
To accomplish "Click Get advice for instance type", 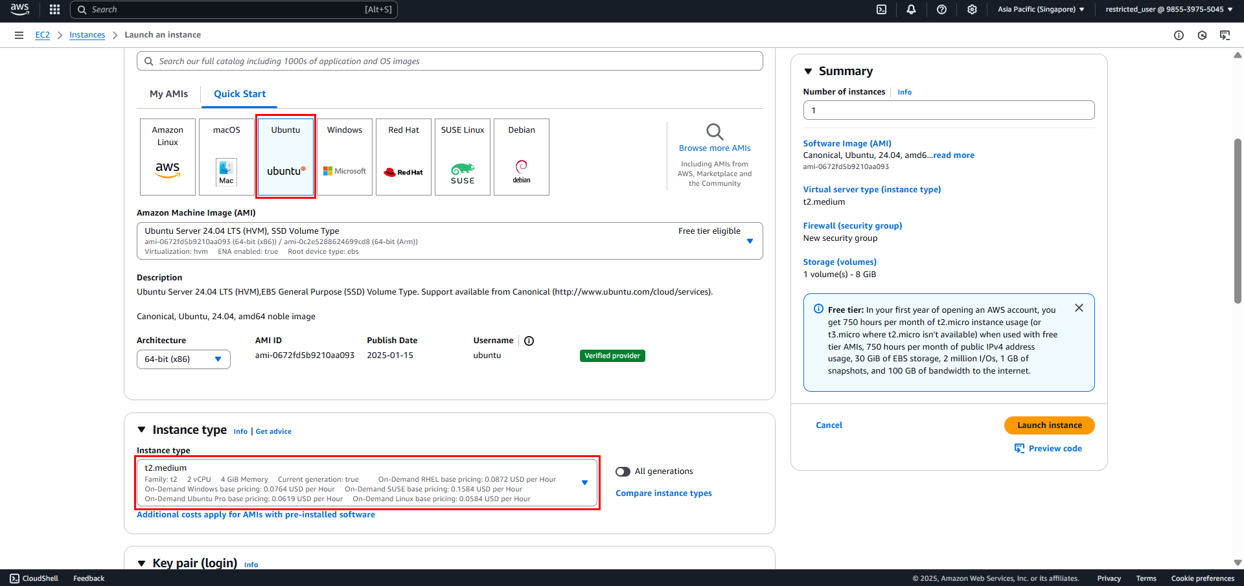I will click(x=273, y=431).
